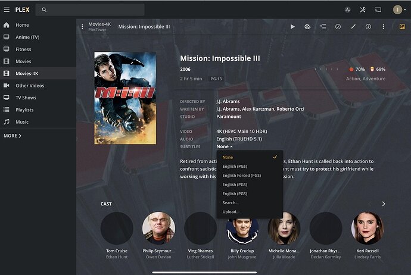The height and width of the screenshot is (275, 411).
Task: Open Other Videos in the sidebar
Action: [x=30, y=86]
